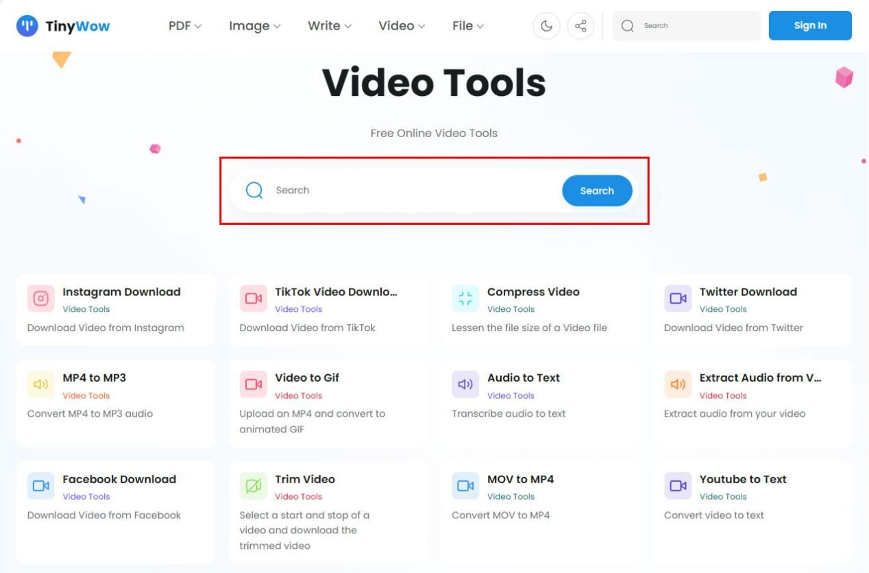Click the Instagram Download camera icon

(x=41, y=298)
